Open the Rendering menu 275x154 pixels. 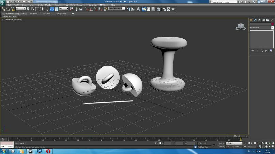point(81,5)
